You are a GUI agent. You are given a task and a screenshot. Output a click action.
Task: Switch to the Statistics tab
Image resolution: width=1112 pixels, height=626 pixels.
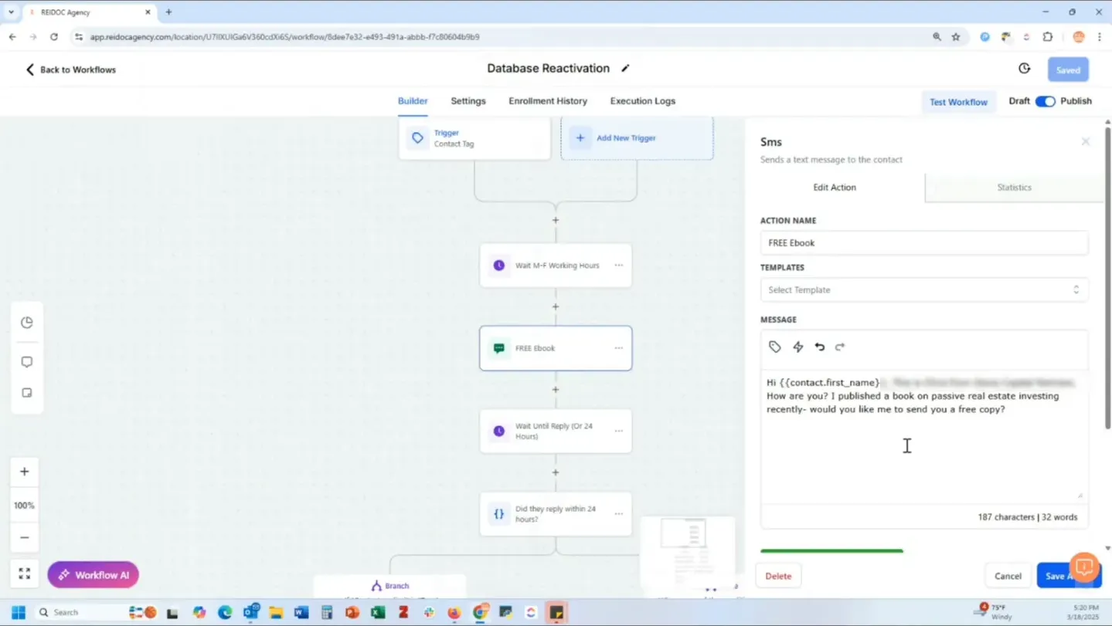(1014, 188)
